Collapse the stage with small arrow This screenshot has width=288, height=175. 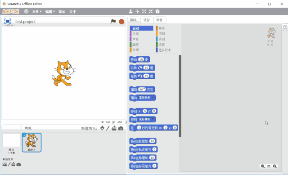tap(126, 122)
